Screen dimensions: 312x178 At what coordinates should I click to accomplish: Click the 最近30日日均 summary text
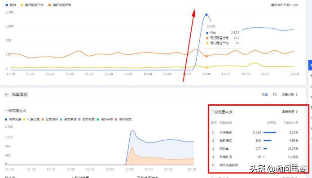285,5
